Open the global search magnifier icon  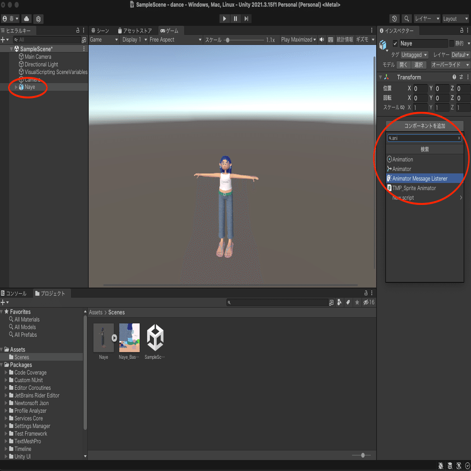(407, 19)
